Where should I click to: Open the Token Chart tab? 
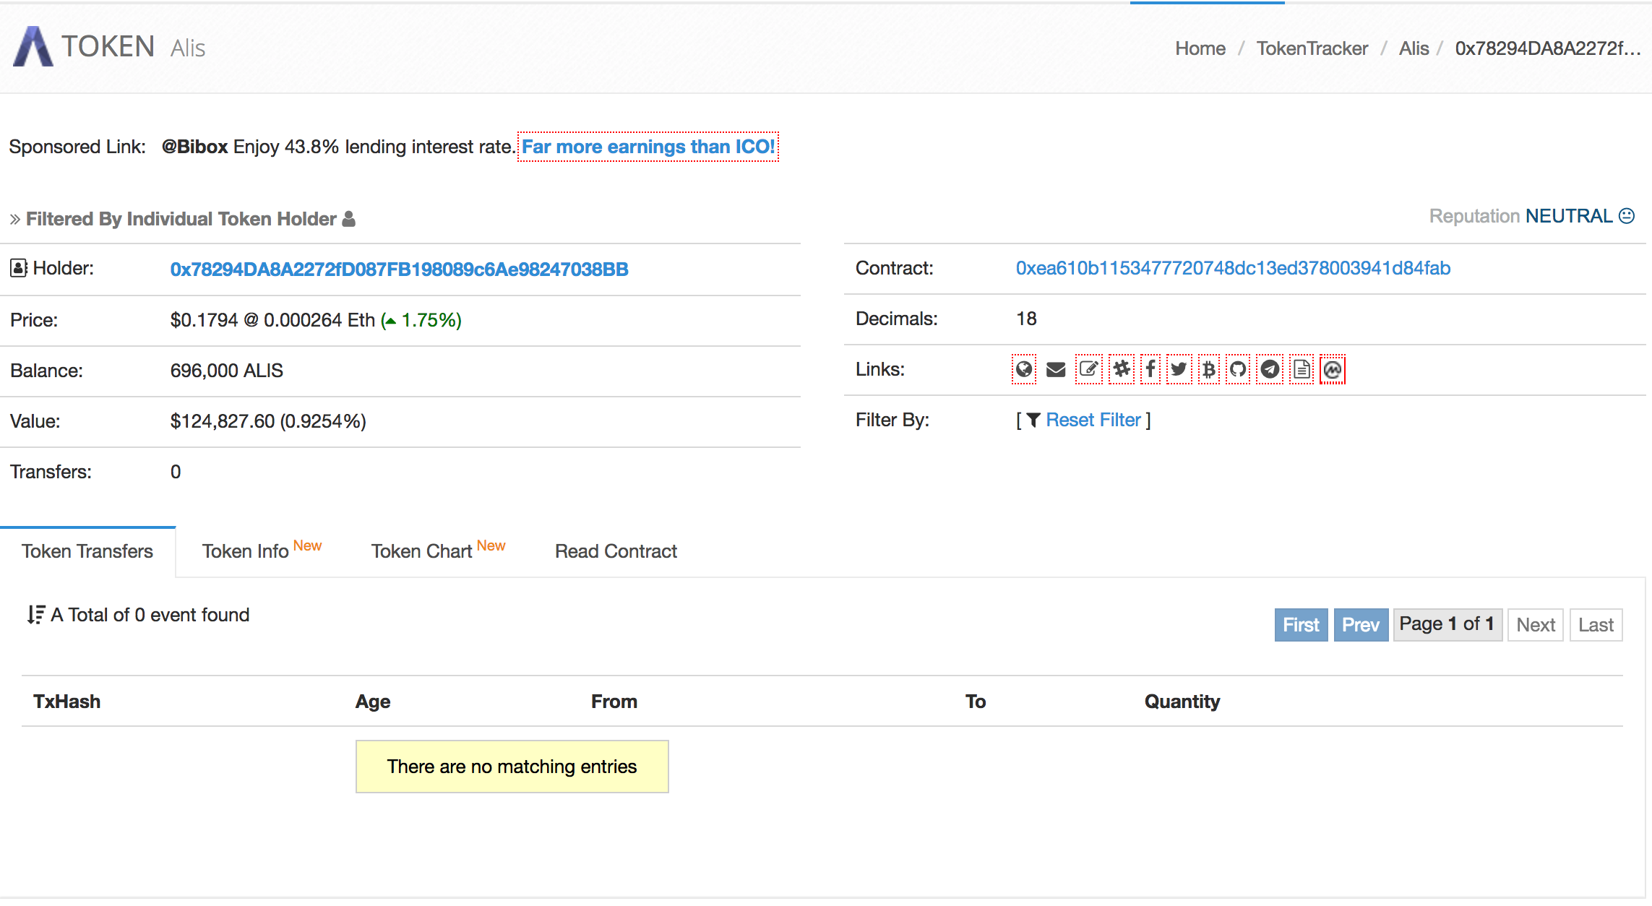click(x=422, y=551)
